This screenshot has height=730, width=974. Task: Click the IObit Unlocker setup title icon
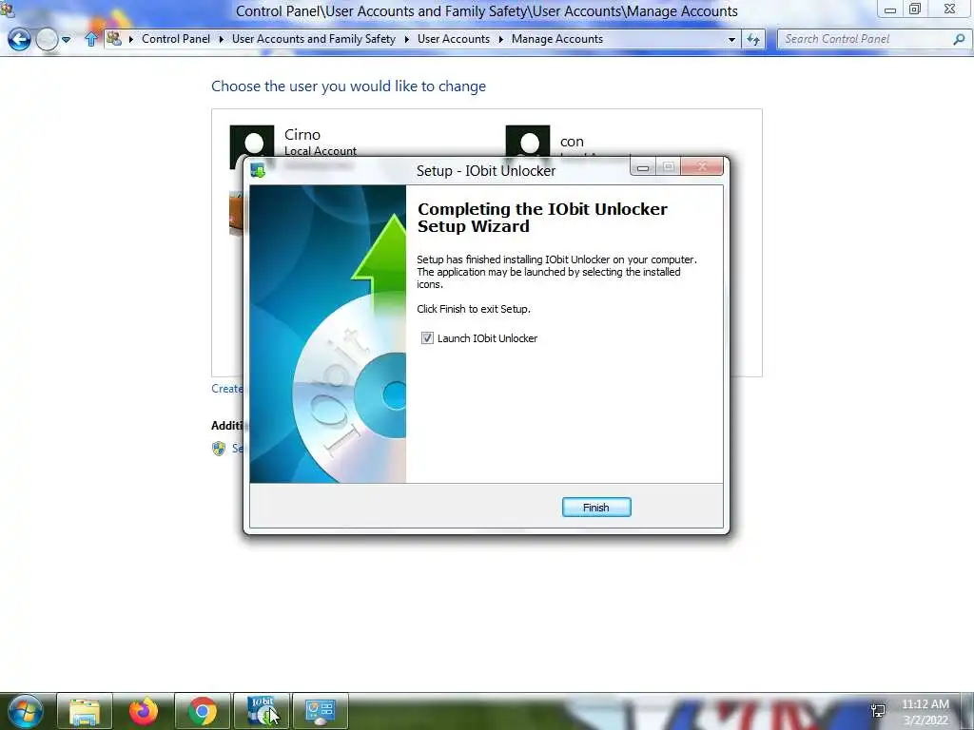coord(258,170)
